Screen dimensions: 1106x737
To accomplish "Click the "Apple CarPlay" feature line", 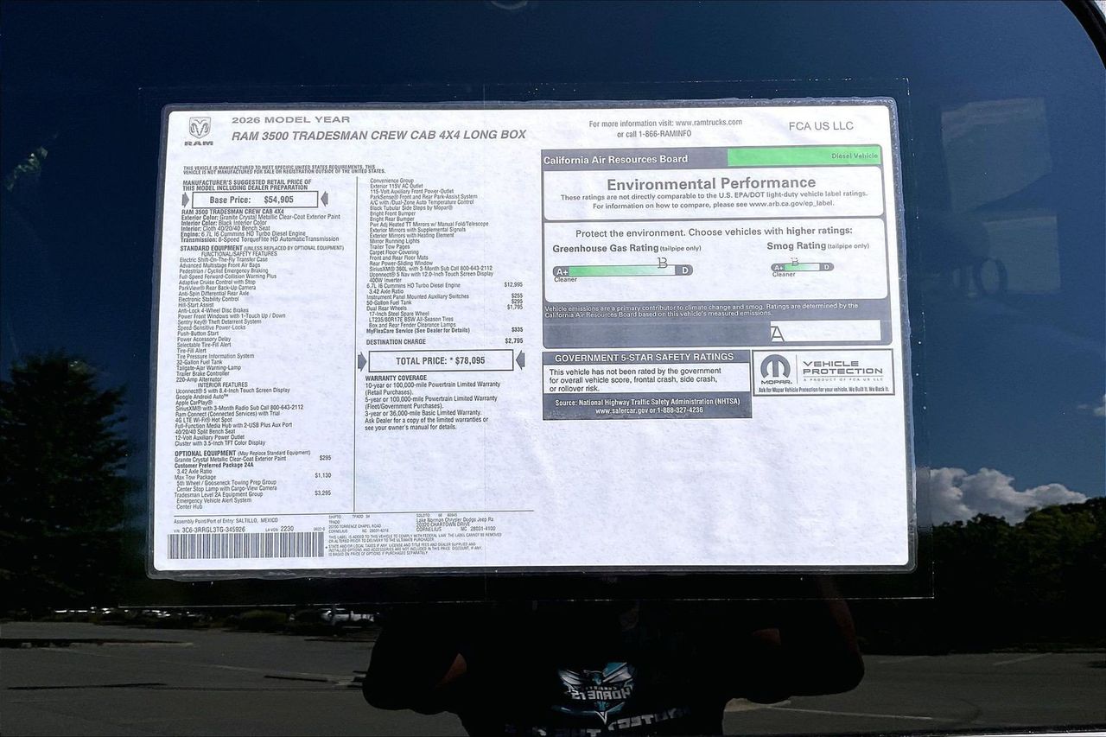I will tap(194, 403).
